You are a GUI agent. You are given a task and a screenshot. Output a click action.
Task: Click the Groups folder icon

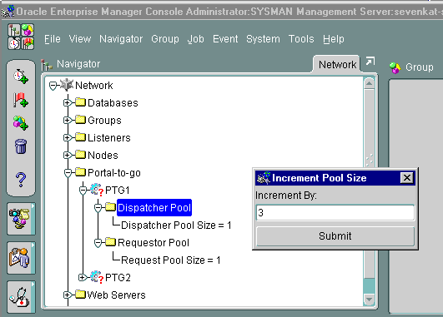pyautogui.click(x=81, y=120)
